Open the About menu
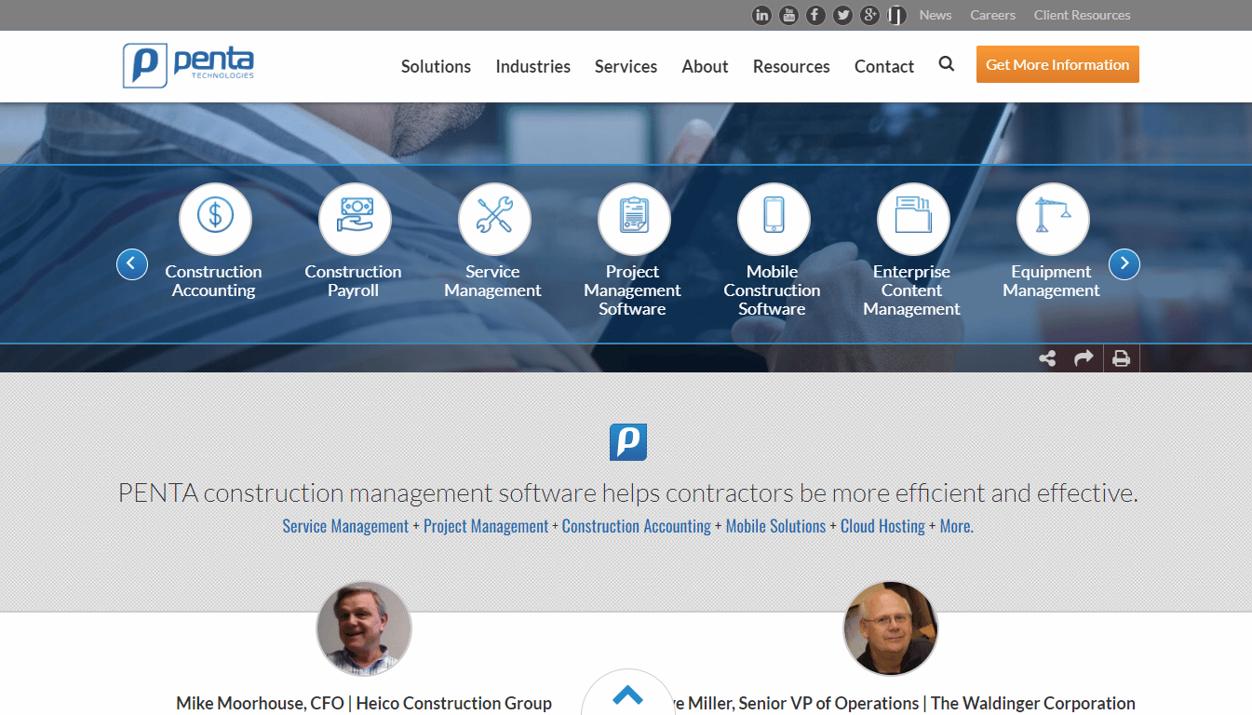This screenshot has height=715, width=1252. tap(705, 66)
